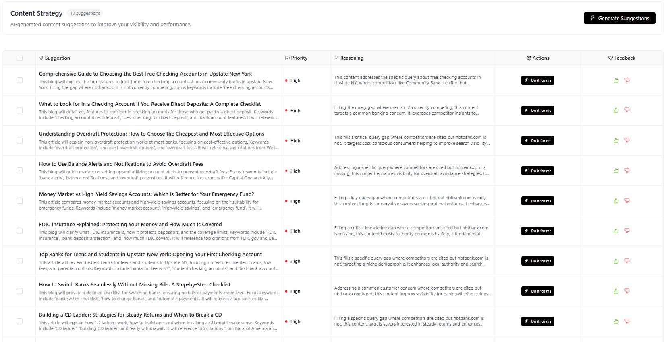The height and width of the screenshot is (342, 668).
Task: Click Do it for me for Overdraft Protection article
Action: [537, 140]
